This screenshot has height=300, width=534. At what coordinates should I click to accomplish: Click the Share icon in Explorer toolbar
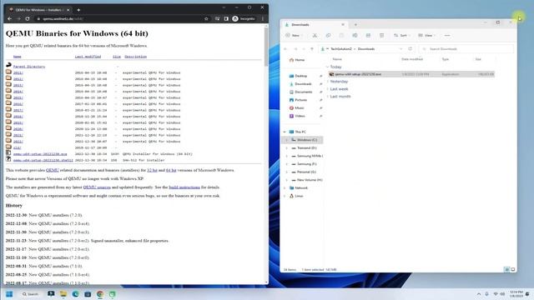click(368, 35)
